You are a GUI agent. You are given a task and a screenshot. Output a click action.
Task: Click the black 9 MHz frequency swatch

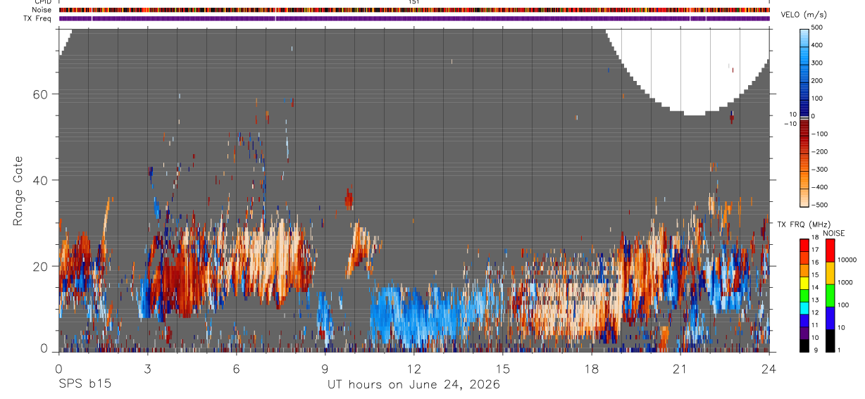[x=805, y=346]
